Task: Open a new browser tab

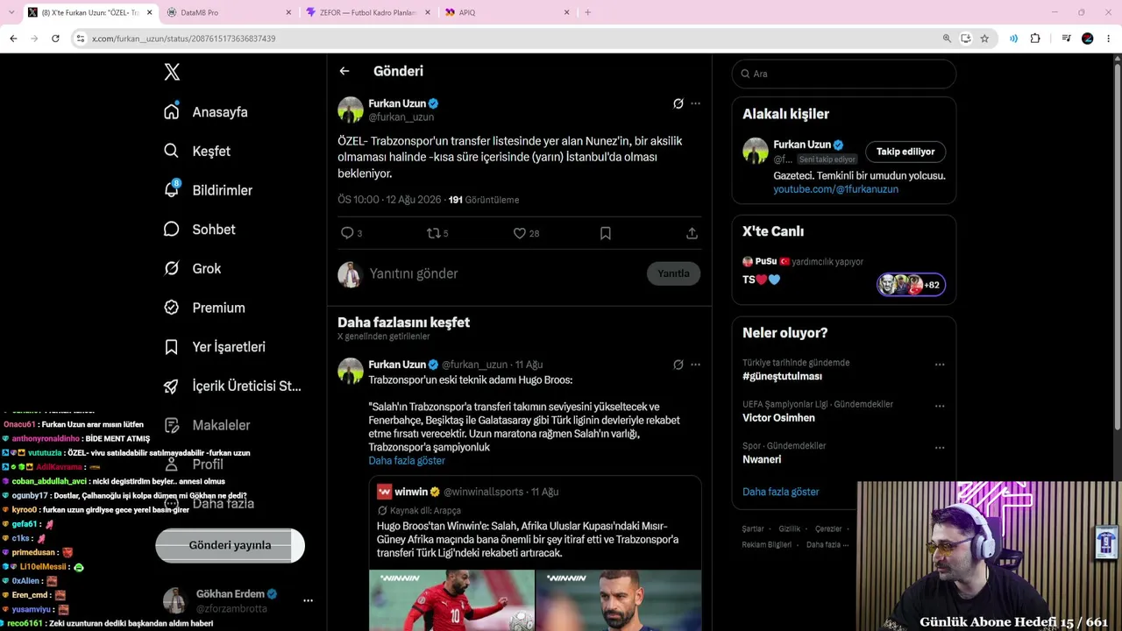Action: click(x=587, y=12)
